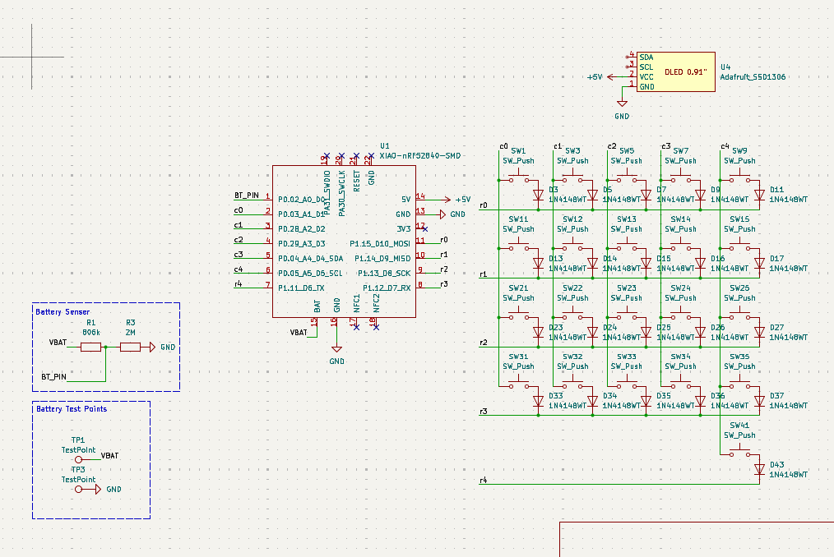Click the TP1 test point symbol
Screen dimensions: 834x557
pyautogui.click(x=79, y=460)
